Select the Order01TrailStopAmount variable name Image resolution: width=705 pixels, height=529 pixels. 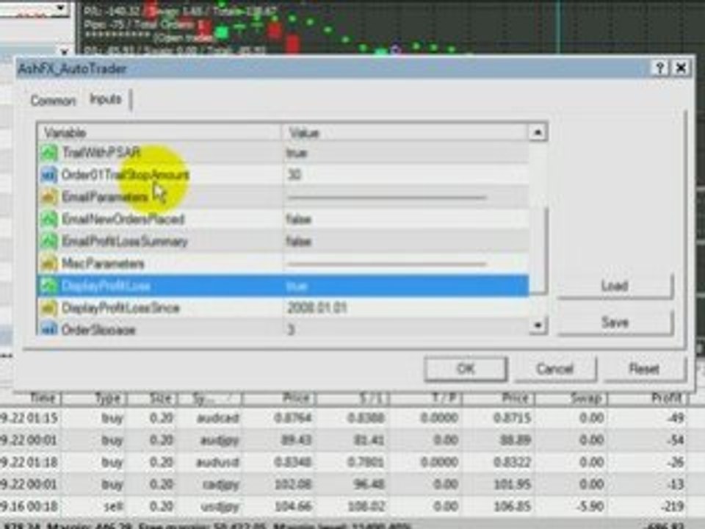coord(125,175)
